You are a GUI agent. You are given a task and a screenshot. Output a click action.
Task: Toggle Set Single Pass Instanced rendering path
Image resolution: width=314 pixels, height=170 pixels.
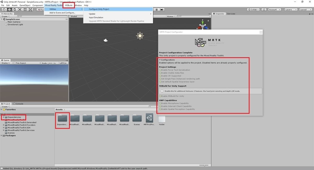pyautogui.click(x=160, y=79)
